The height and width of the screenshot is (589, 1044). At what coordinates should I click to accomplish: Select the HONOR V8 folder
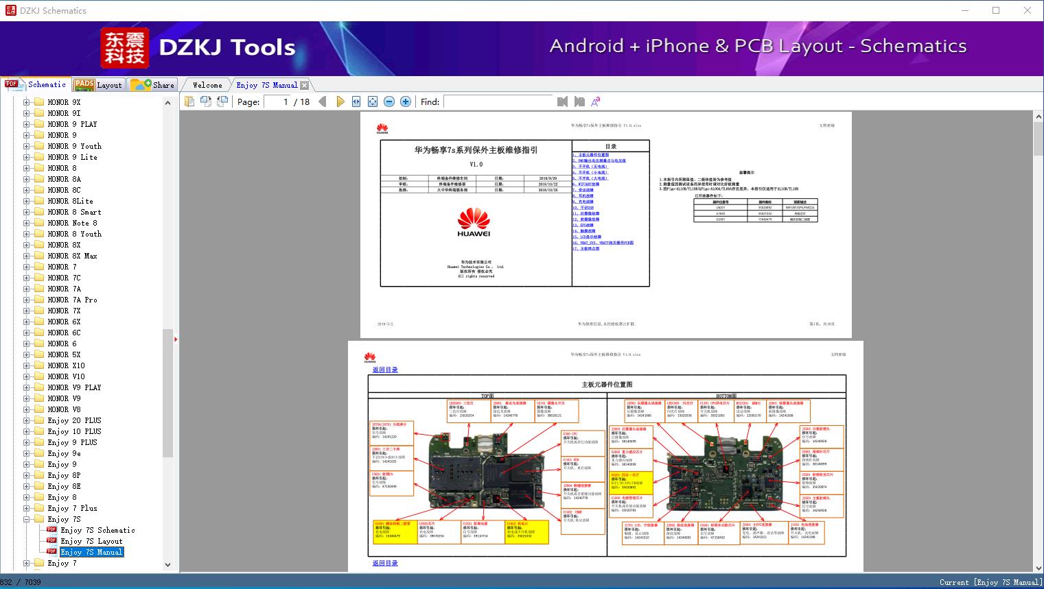tap(64, 409)
